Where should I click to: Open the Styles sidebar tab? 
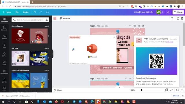[4, 55]
